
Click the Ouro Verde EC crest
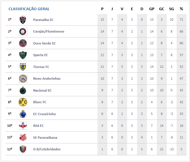pos(23,43)
